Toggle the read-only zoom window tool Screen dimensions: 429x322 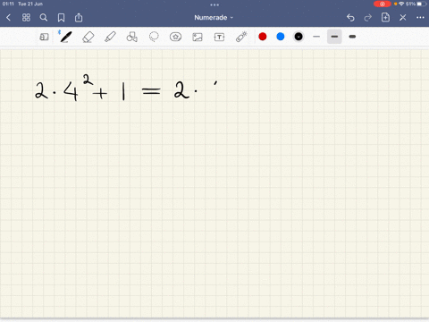point(44,37)
